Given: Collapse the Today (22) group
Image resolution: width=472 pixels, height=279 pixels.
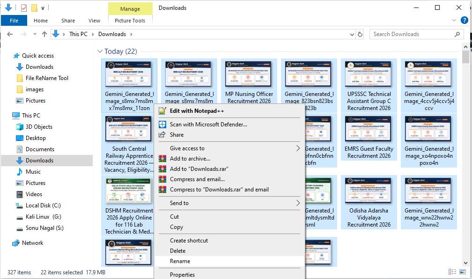Looking at the screenshot, I should click(100, 51).
